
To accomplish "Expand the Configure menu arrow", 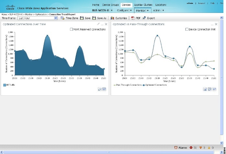I will 131,10.
